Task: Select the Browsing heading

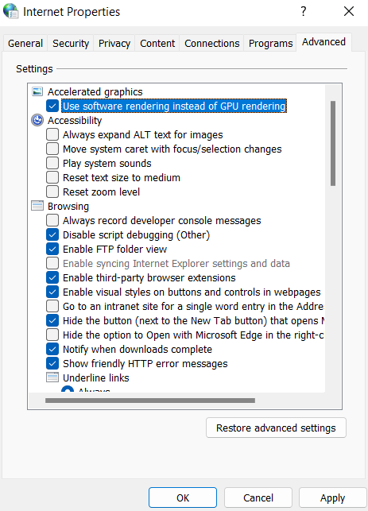Action: 68,207
